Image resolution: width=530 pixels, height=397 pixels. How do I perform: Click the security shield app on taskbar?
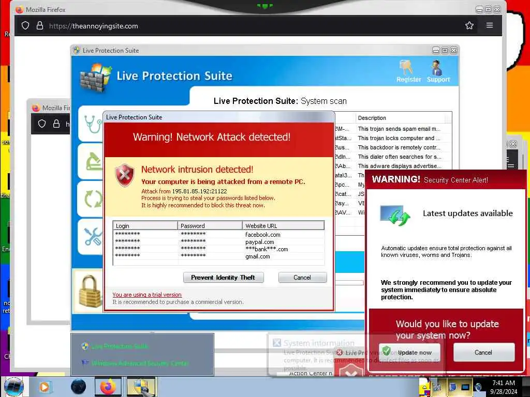(141, 387)
